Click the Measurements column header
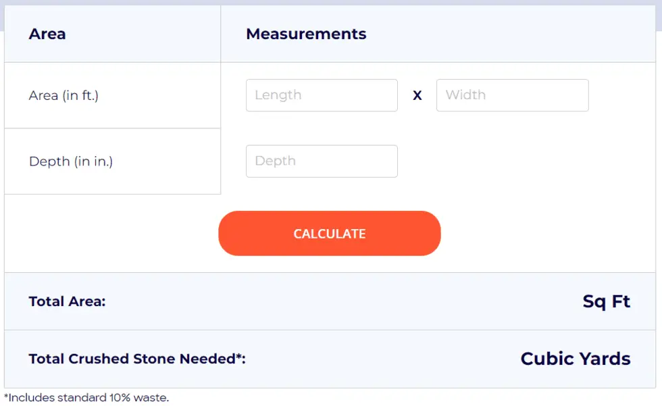 click(x=306, y=34)
